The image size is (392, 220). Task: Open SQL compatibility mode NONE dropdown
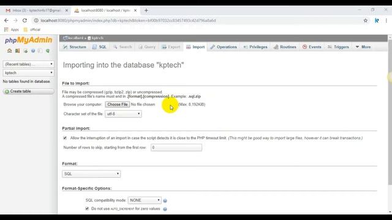click(145, 200)
